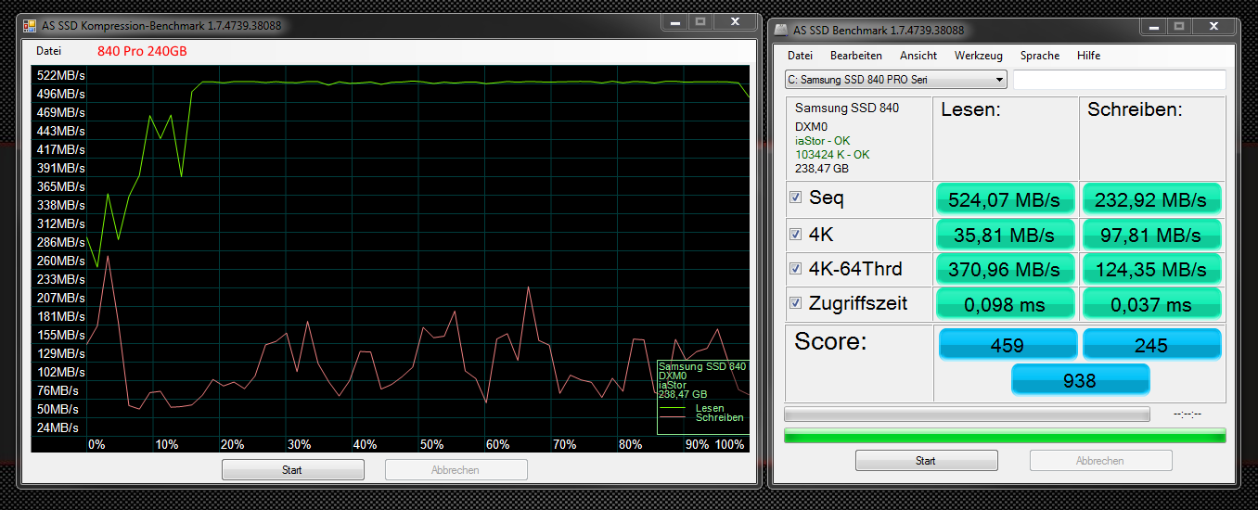1258x510 pixels.
Task: Open Datei menu in Kompression-Benchmark window
Action: (48, 51)
